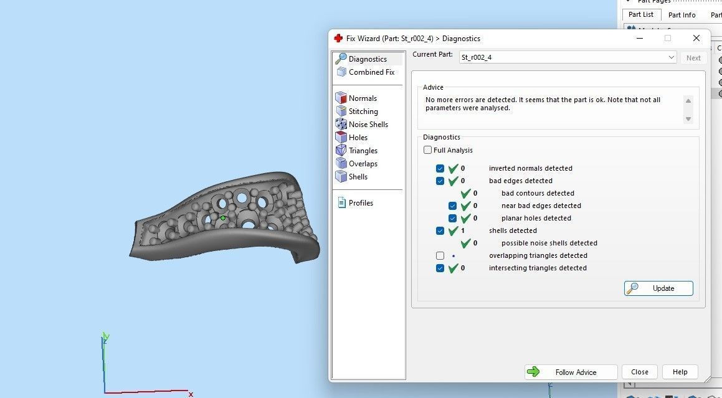Toggle the Full Analysis checkbox

coord(428,149)
